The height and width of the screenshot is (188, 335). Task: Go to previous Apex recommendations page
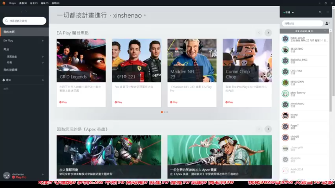click(259, 129)
